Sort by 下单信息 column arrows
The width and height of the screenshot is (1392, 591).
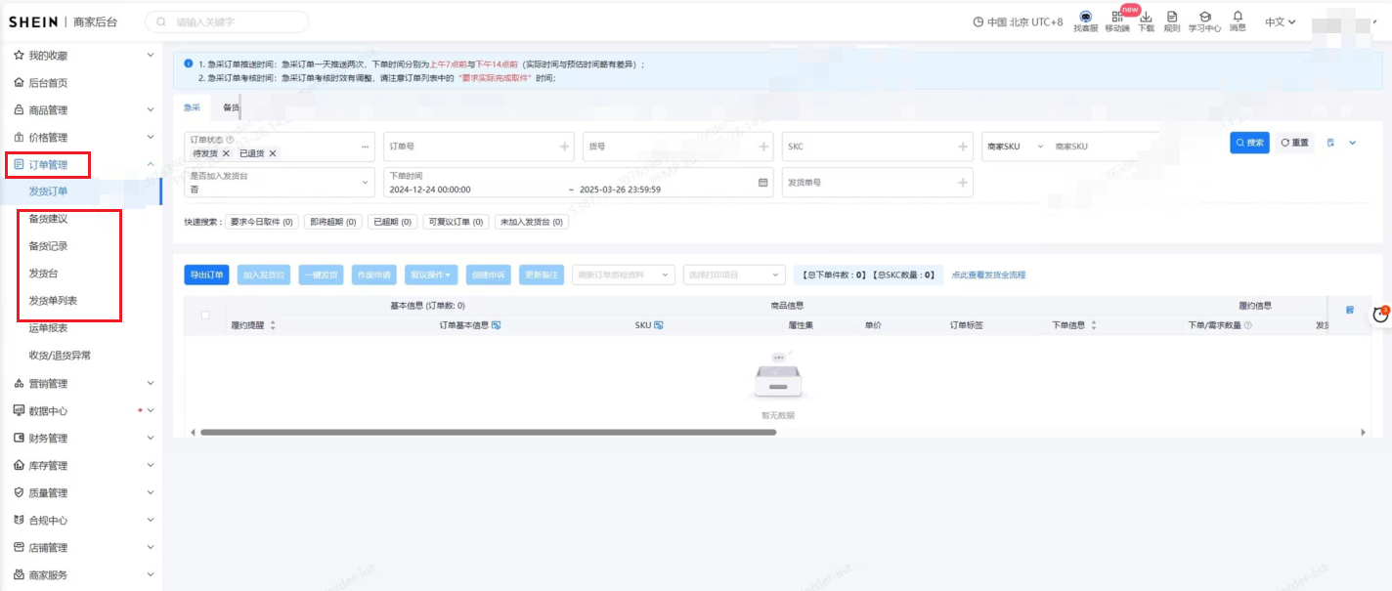1094,325
